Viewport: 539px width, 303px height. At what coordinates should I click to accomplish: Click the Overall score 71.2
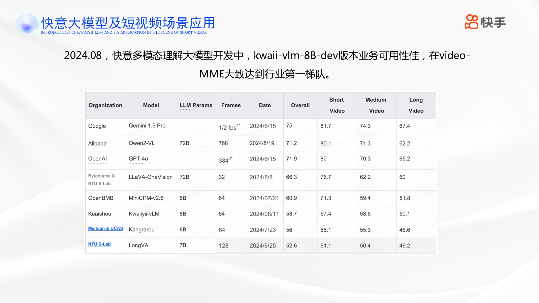(x=292, y=143)
